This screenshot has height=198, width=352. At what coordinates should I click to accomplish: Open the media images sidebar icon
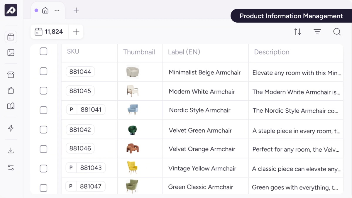(11, 53)
